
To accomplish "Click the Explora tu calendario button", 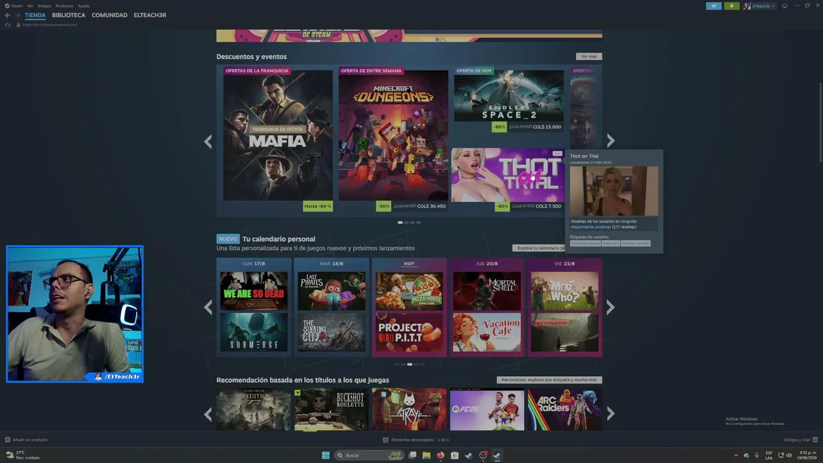I will click(x=539, y=248).
